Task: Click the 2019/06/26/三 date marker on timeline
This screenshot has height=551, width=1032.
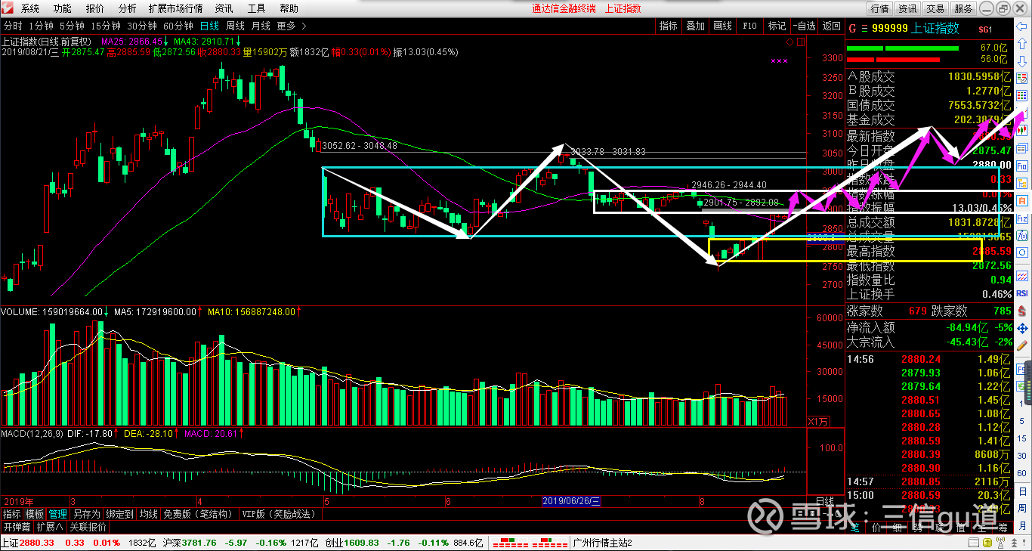Action: pos(572,501)
